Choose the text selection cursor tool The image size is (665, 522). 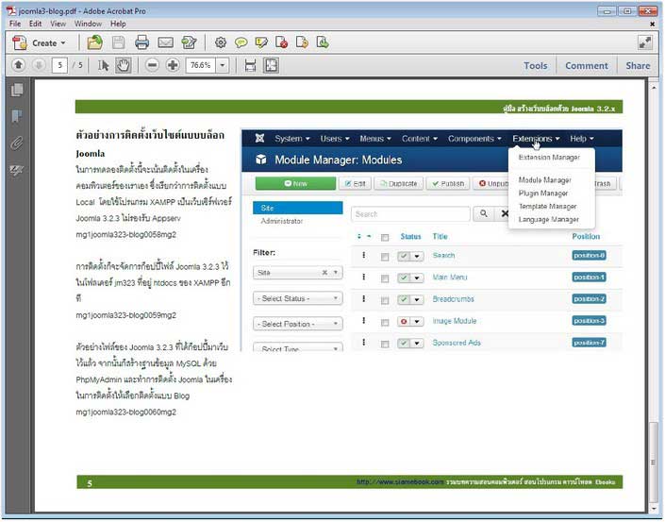103,65
